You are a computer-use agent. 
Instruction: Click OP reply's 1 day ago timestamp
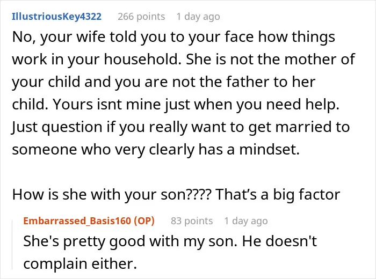246,221
